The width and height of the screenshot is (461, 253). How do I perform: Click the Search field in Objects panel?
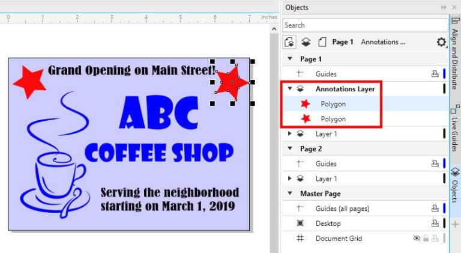tap(365, 25)
